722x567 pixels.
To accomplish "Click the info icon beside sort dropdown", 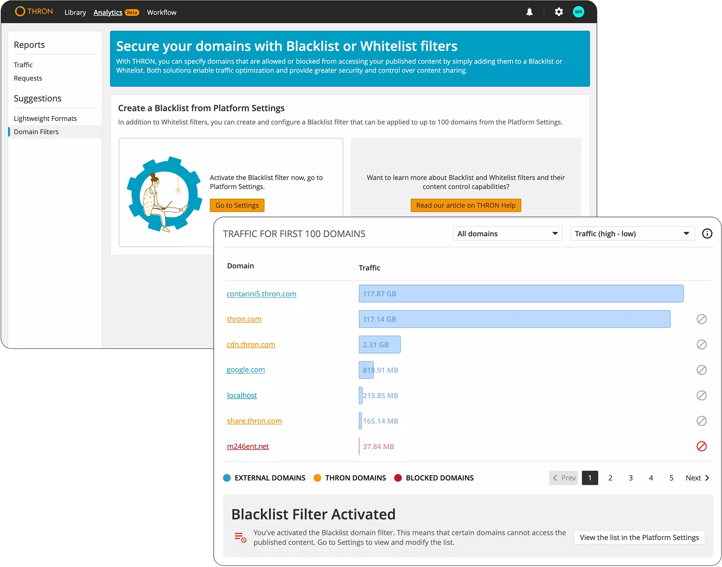I will coord(707,234).
